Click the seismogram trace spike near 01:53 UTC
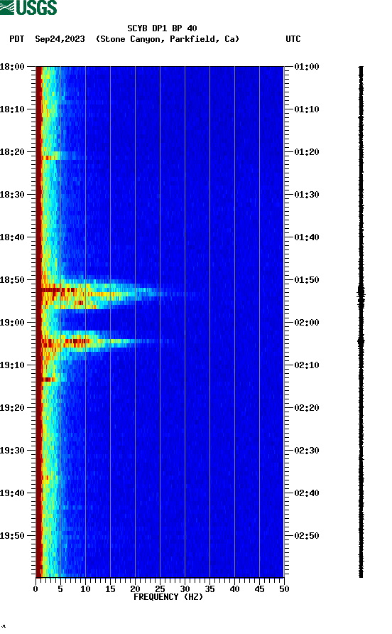Viewport: 392px width, 634px height. [x=361, y=294]
